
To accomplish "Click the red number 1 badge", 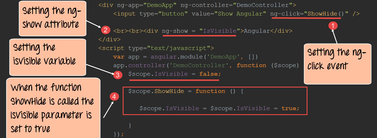I will [x=333, y=26].
